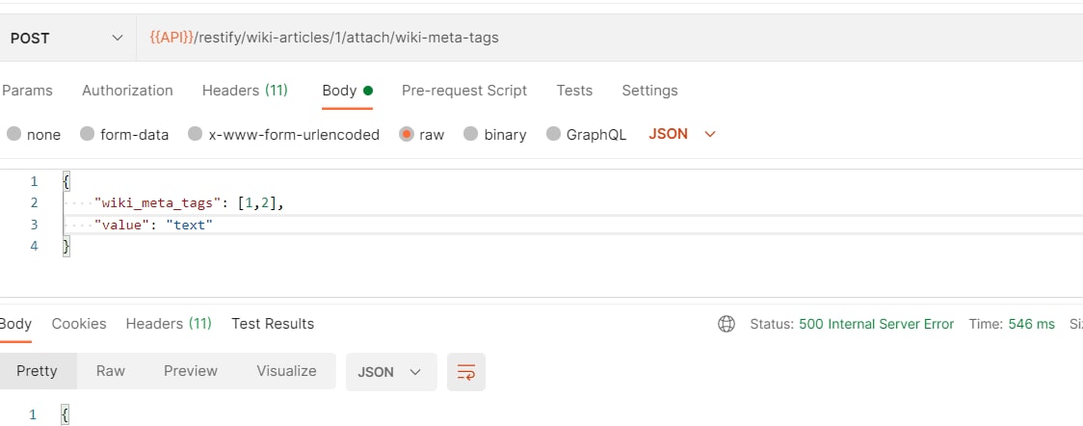Select the none body type radio
Screen dimensions: 1083x426
coord(14,134)
